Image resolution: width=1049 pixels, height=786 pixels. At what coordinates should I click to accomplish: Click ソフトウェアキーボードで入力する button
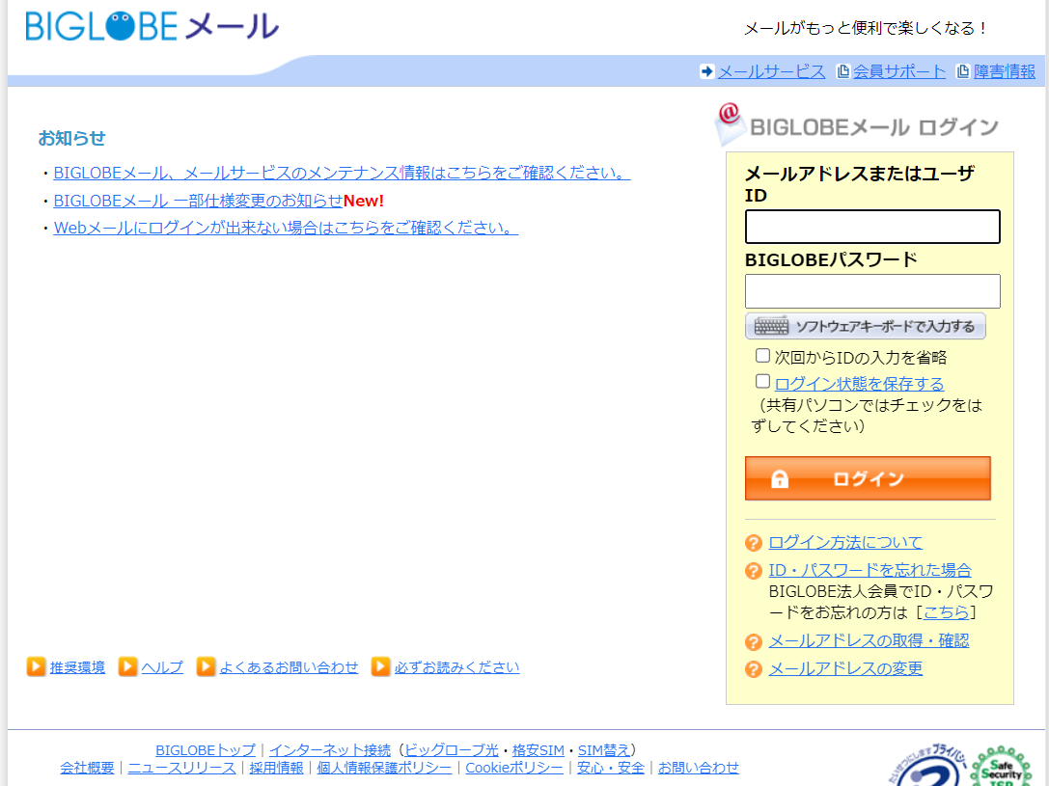pyautogui.click(x=866, y=326)
